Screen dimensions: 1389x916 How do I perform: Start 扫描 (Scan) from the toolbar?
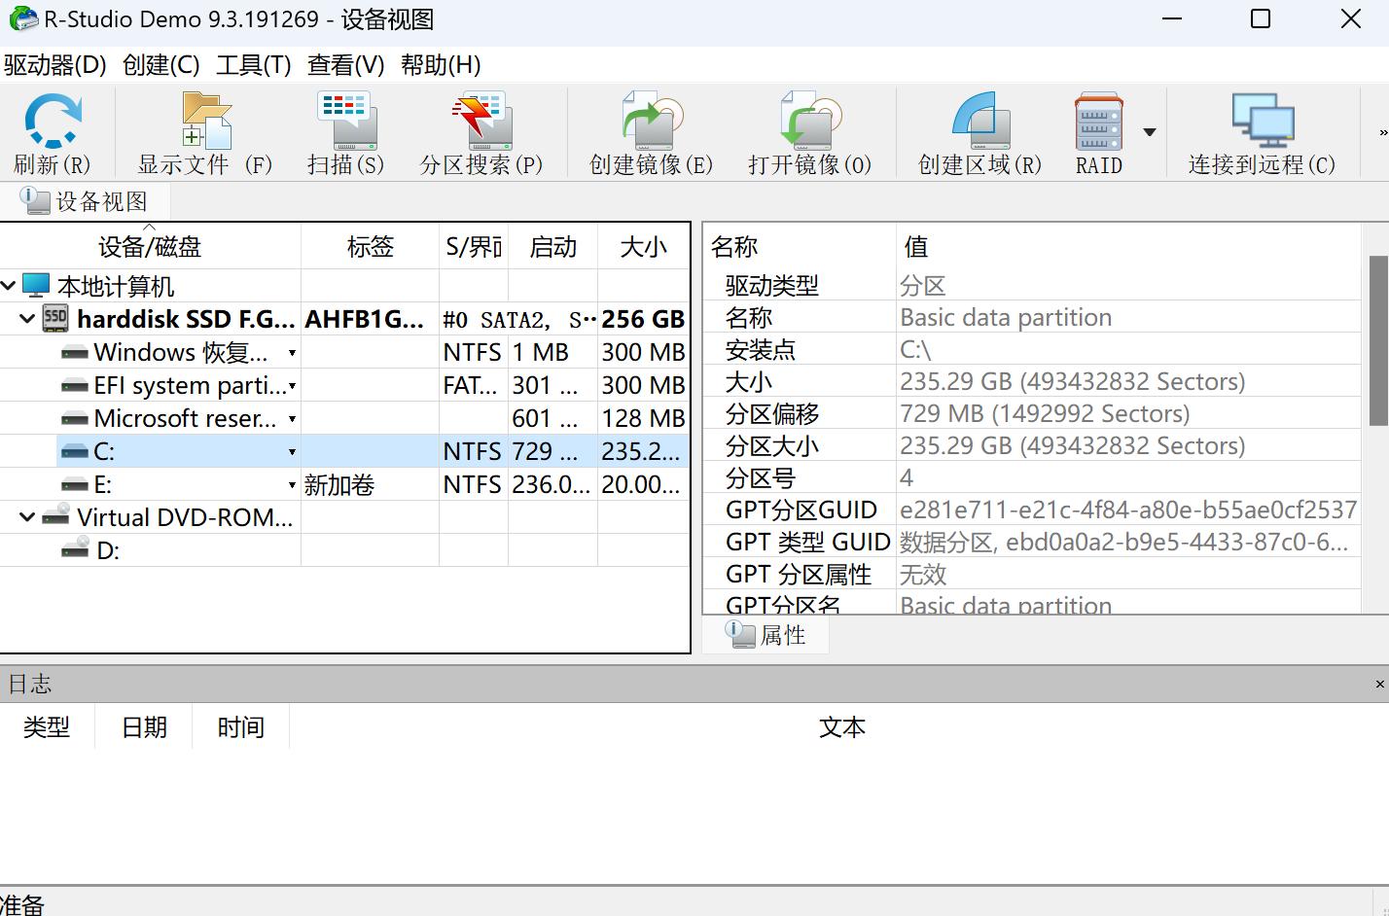click(344, 131)
